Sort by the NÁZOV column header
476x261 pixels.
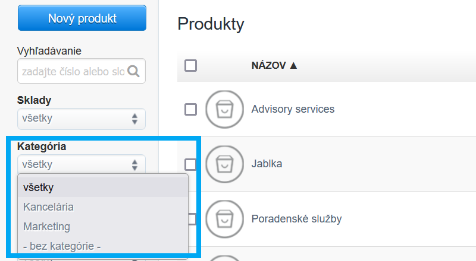(269, 65)
